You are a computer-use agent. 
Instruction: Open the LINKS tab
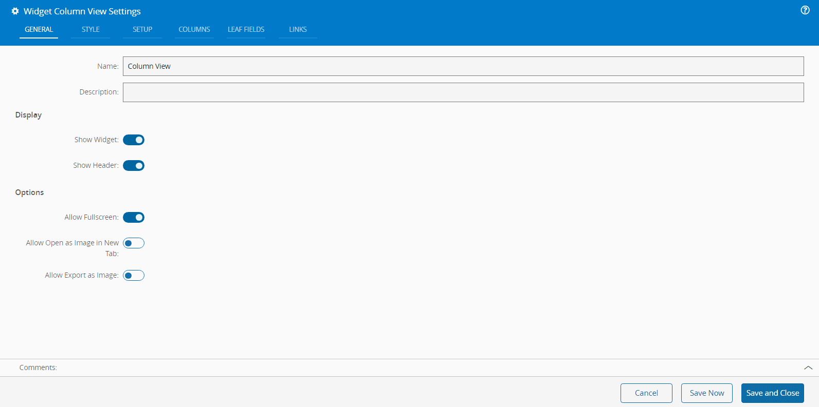(298, 29)
